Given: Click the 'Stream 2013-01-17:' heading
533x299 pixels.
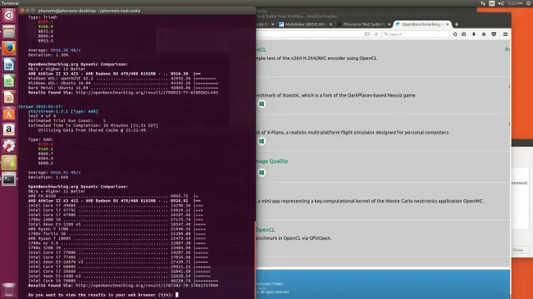Looking at the screenshot, I should 40,106.
